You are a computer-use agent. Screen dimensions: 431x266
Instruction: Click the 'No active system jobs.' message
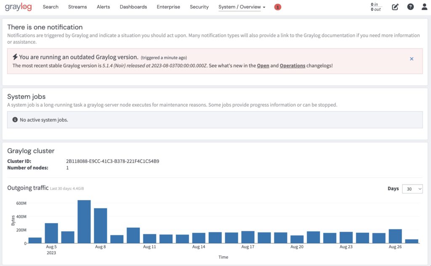44,120
